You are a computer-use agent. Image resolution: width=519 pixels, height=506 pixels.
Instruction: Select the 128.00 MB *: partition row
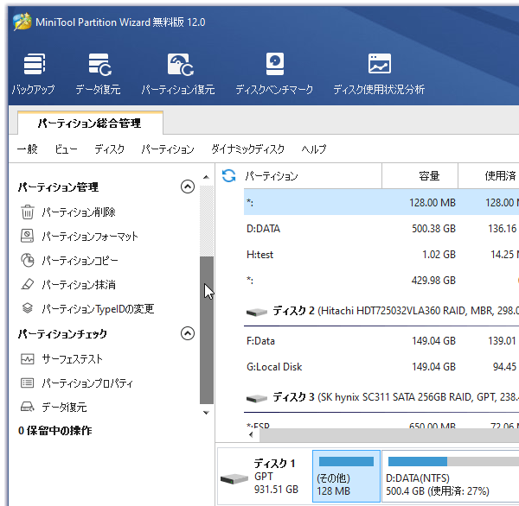381,202
